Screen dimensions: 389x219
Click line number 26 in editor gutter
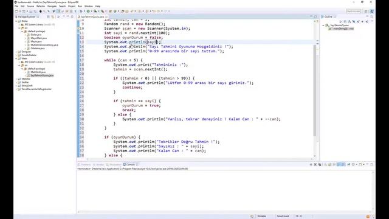(82, 101)
